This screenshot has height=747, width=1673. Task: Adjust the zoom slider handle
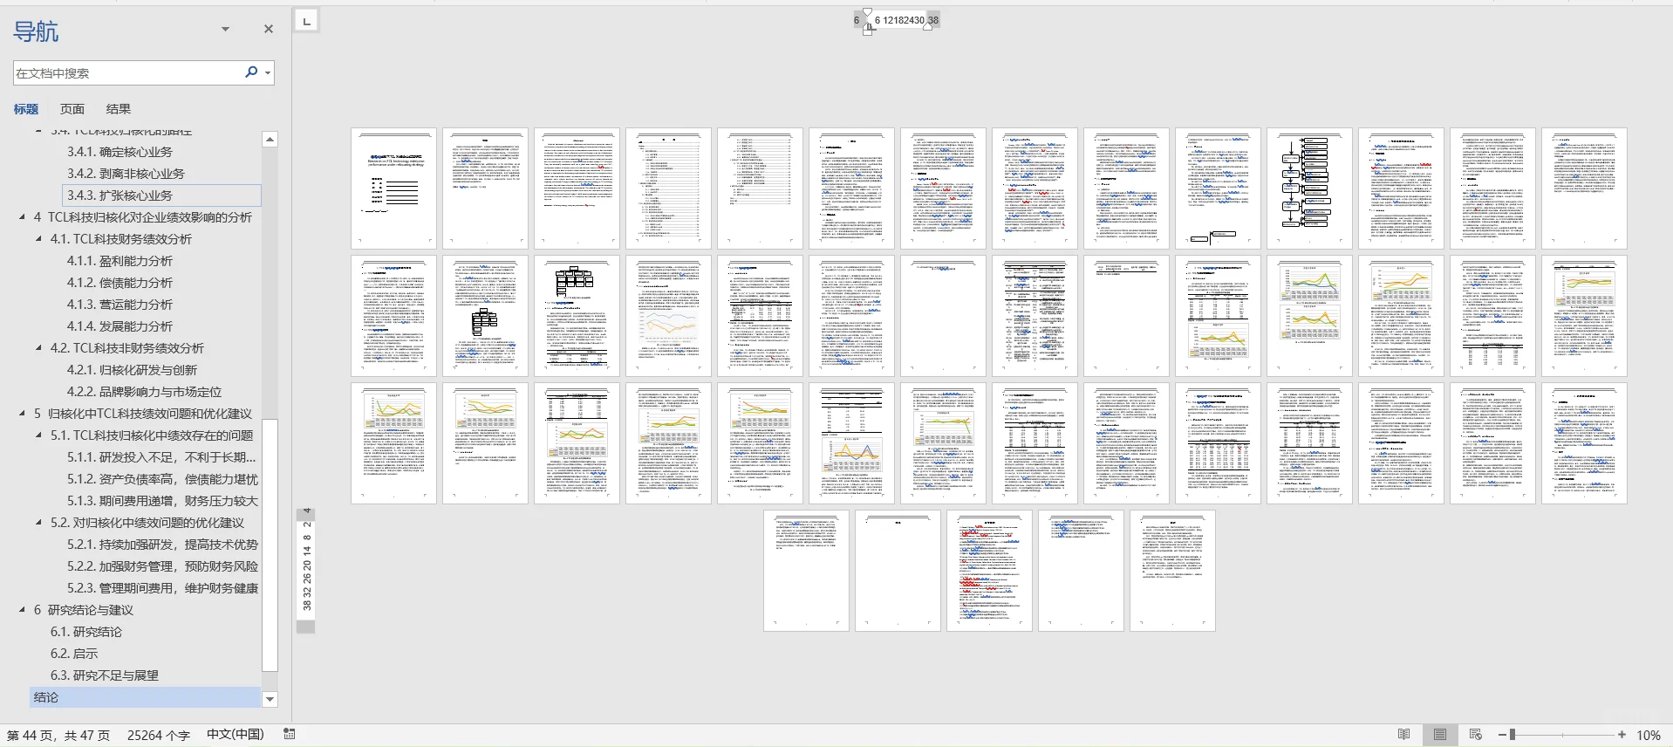point(1513,735)
